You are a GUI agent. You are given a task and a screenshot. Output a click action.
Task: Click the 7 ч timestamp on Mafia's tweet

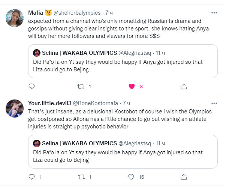coord(109,13)
